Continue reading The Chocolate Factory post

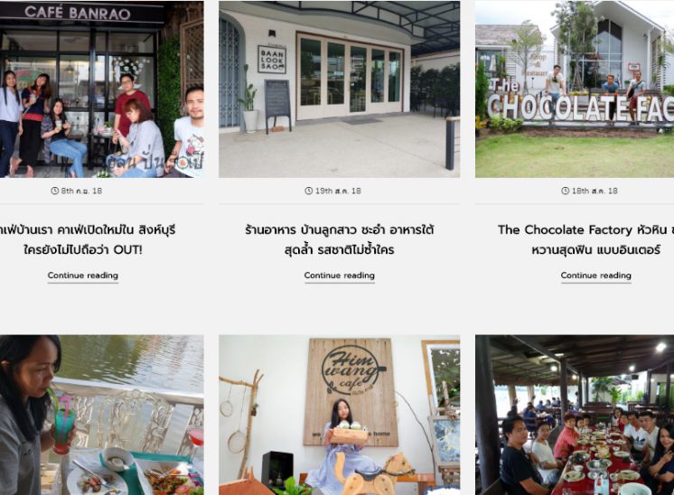tap(595, 276)
